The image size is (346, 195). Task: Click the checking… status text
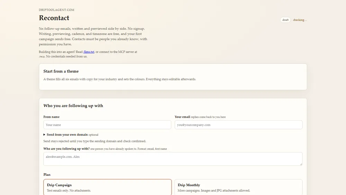[x=300, y=20]
